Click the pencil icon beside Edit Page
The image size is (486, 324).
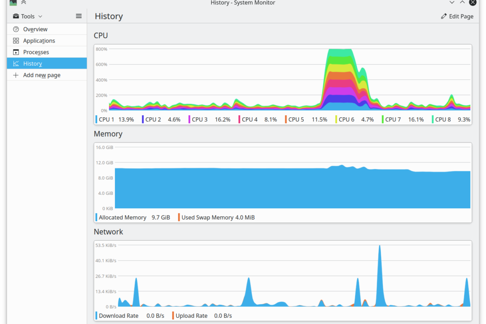(x=444, y=16)
